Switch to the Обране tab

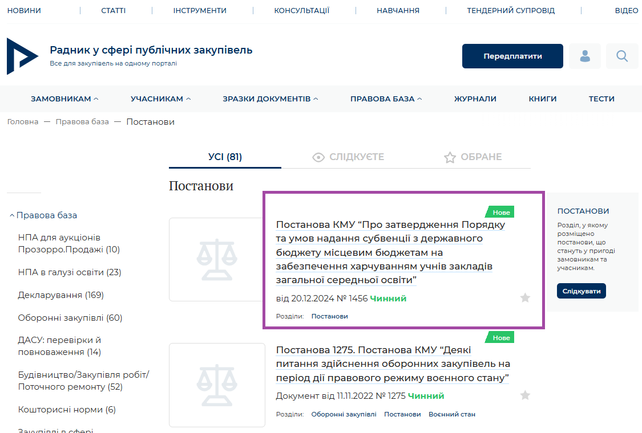[473, 157]
